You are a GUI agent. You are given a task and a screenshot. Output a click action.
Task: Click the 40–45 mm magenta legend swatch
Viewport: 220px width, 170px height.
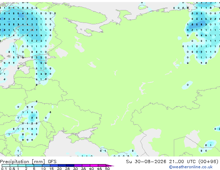[94, 165]
